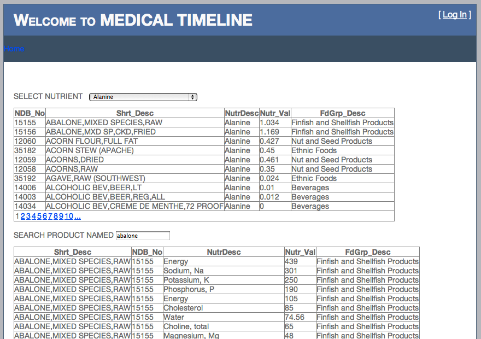Select the ALCOHOLIC BEV,CREME DE MENTHE row
The width and height of the screenshot is (481, 339).
click(x=204, y=206)
